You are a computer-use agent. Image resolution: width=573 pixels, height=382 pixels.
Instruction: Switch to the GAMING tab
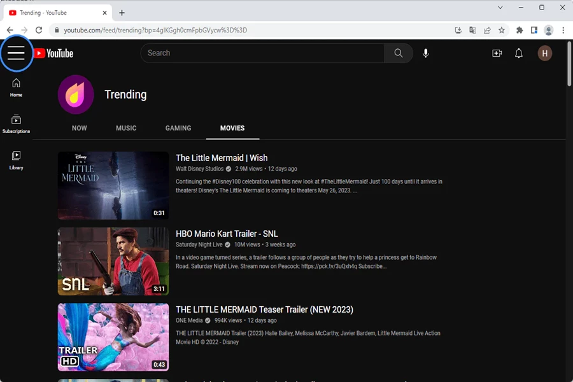(x=178, y=129)
